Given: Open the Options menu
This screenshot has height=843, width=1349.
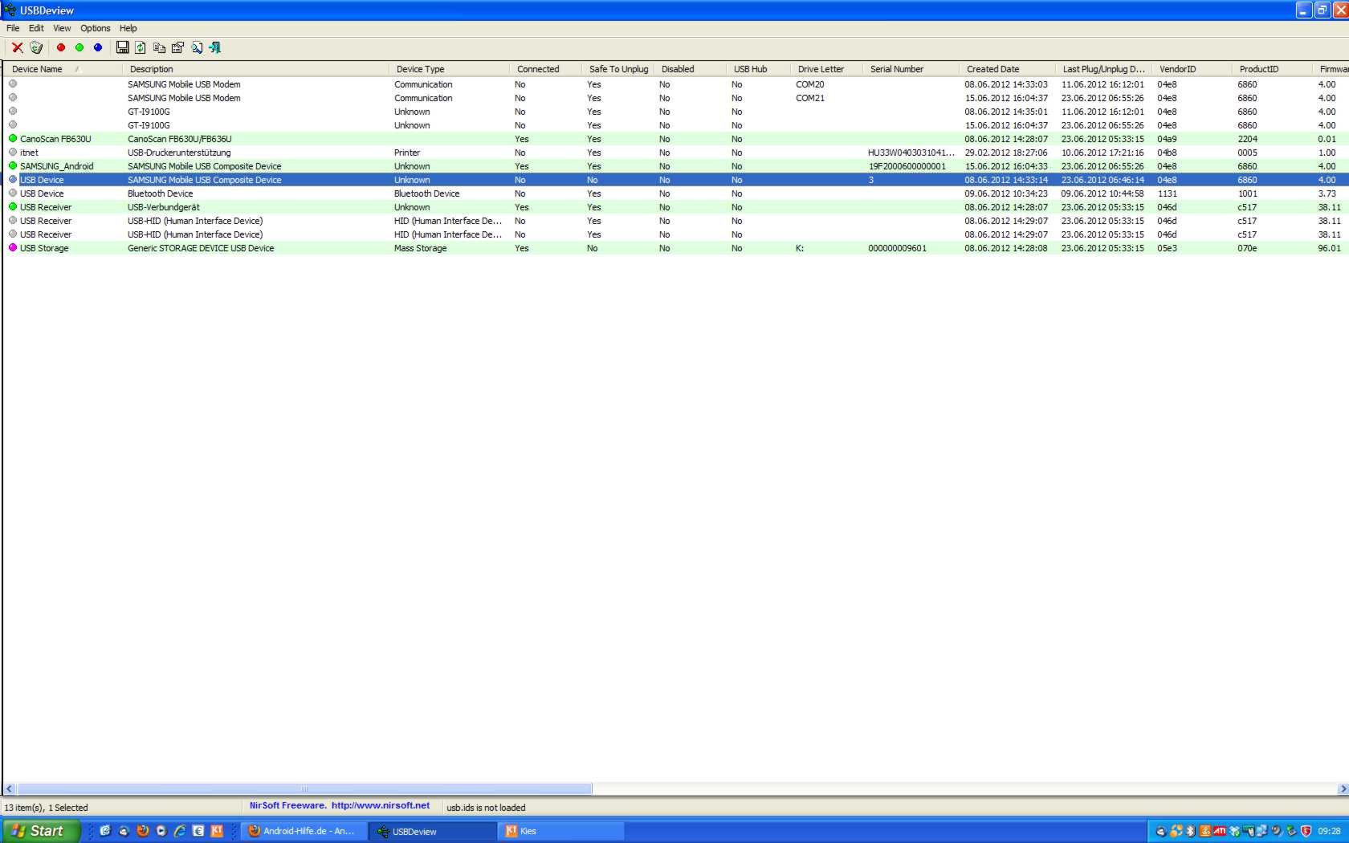Looking at the screenshot, I should (x=95, y=28).
